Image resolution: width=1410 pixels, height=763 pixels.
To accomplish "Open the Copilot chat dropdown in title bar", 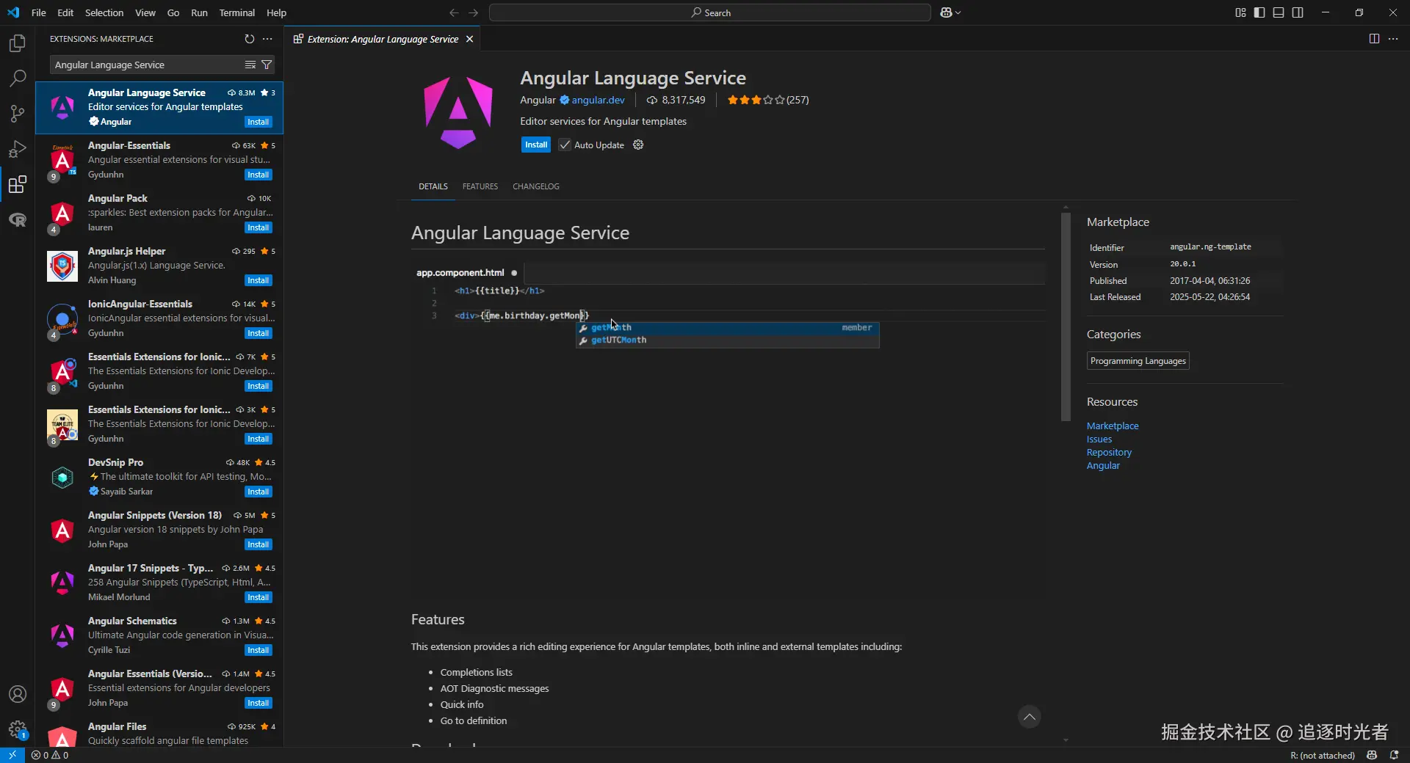I will [x=950, y=12].
